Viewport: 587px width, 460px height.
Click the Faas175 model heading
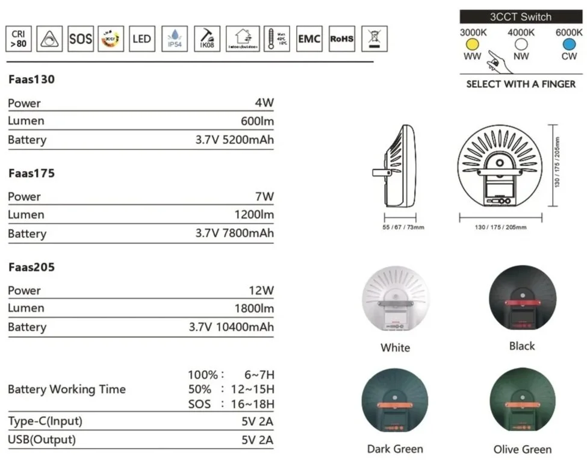point(31,173)
